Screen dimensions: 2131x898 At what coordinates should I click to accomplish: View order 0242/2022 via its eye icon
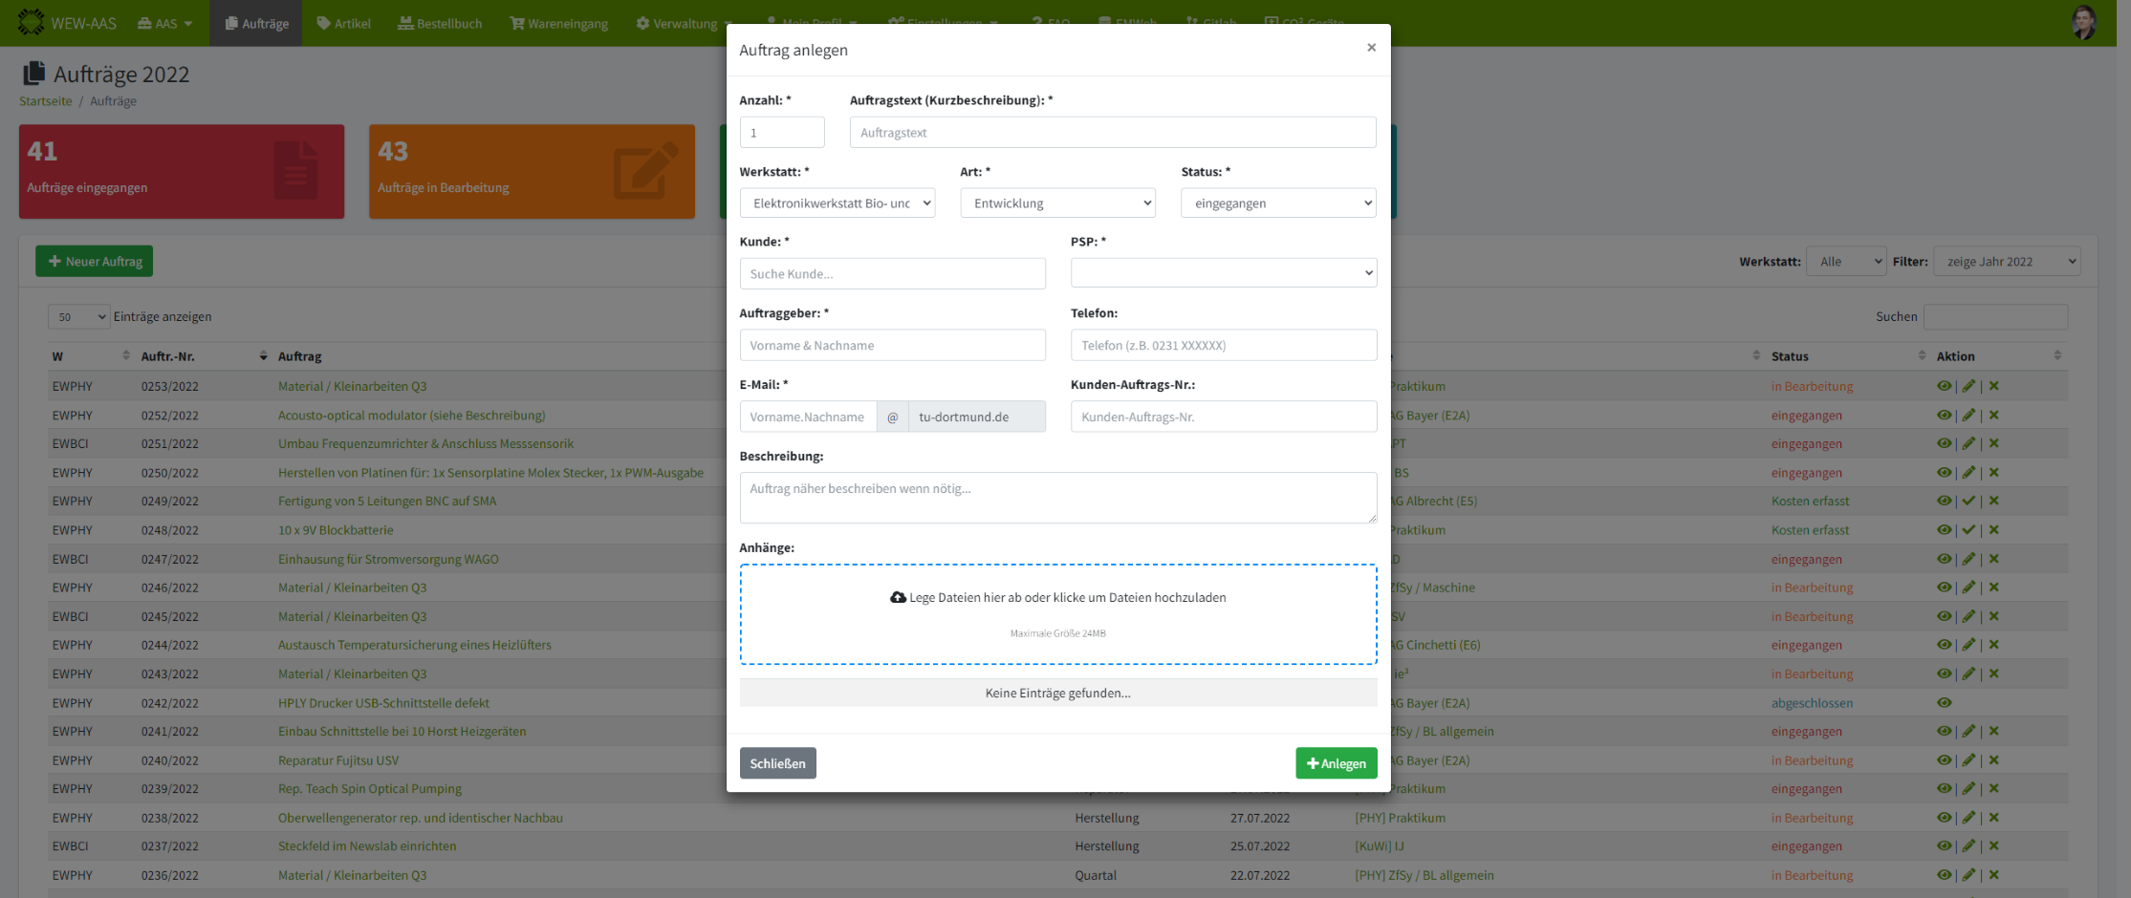pyautogui.click(x=1944, y=702)
